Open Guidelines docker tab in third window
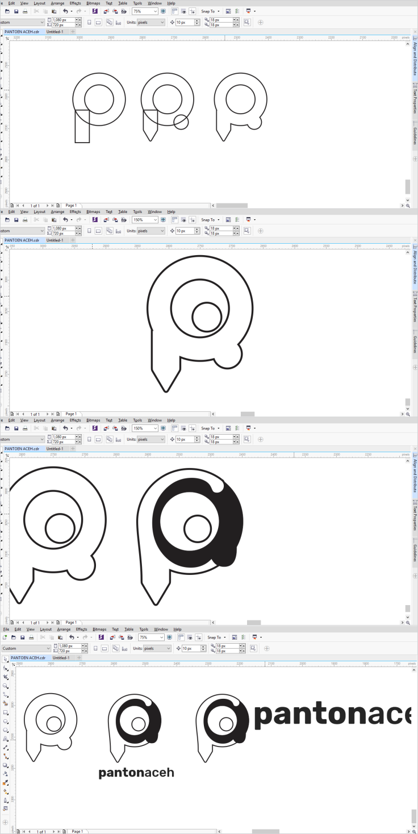Image resolution: width=418 pixels, height=834 pixels. click(415, 553)
